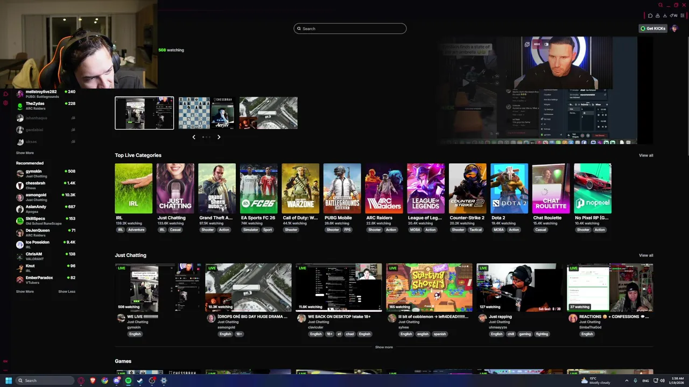Click Tactical tag under Counter-Strike 2
The width and height of the screenshot is (689, 387).
point(475,230)
